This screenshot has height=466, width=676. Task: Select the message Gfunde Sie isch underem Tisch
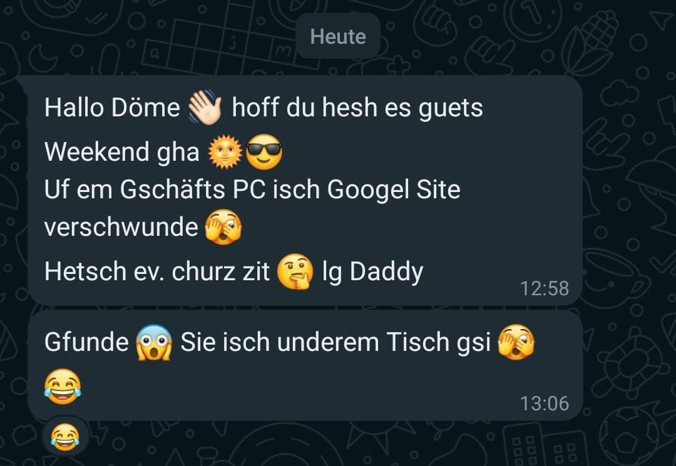point(305,366)
